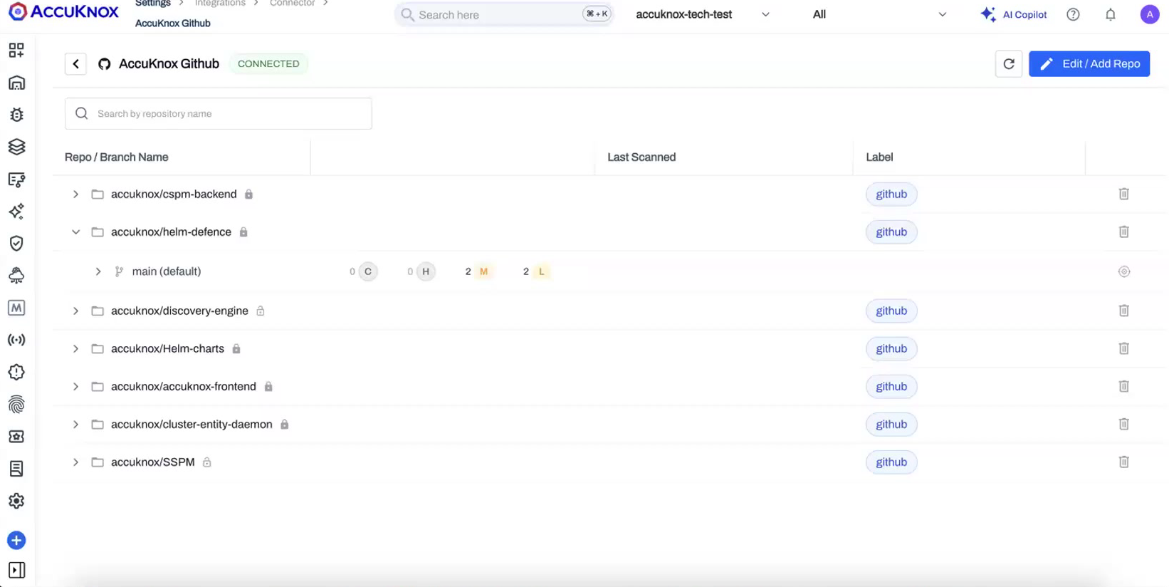Viewport: 1169px width, 587px height.
Task: Click the medium severity M badge
Action: 483,271
